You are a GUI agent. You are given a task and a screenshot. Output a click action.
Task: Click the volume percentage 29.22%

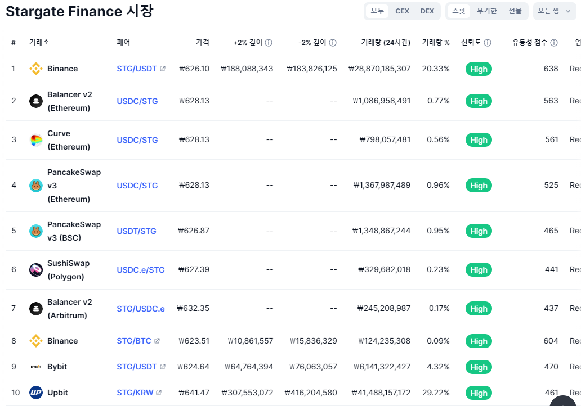coord(436,393)
